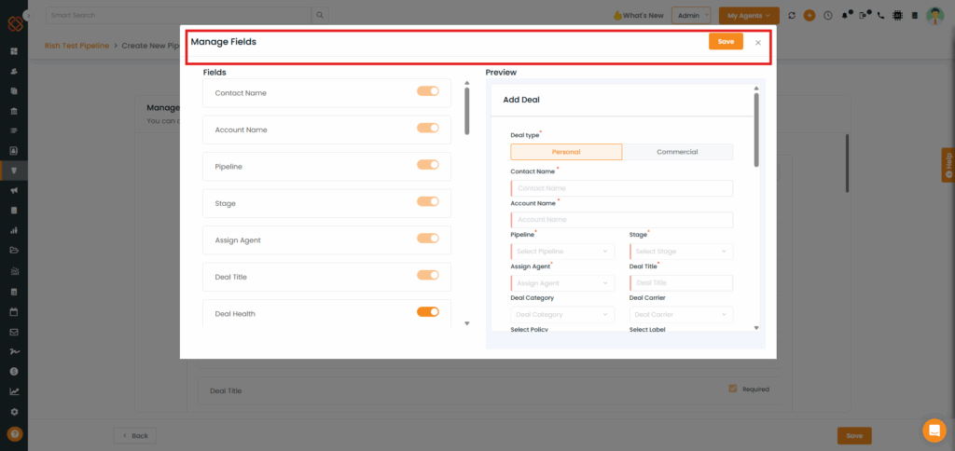
Task: Click the funnel pipeline icon in sidebar
Action: coord(14,171)
